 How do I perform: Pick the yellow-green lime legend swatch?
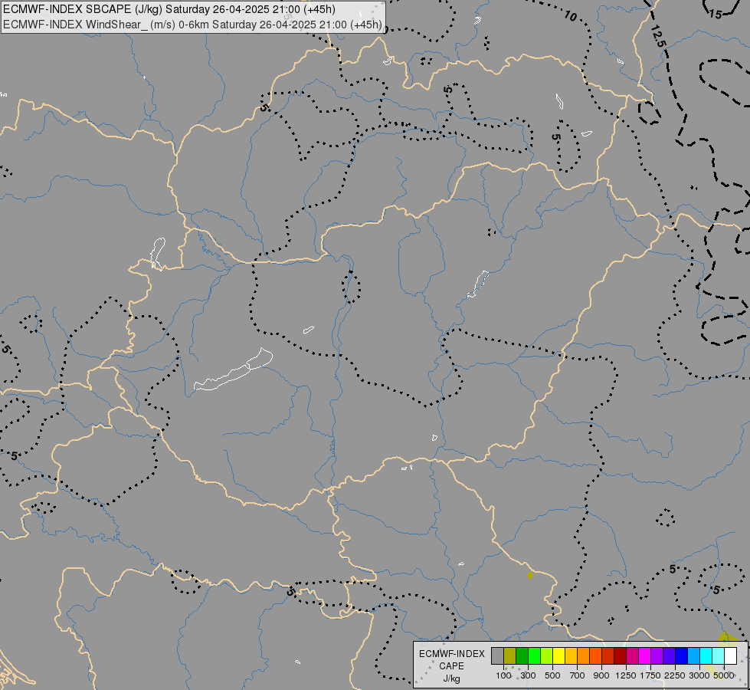click(546, 656)
